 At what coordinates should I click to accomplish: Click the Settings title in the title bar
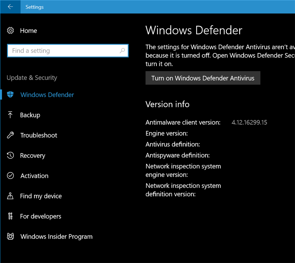click(35, 7)
